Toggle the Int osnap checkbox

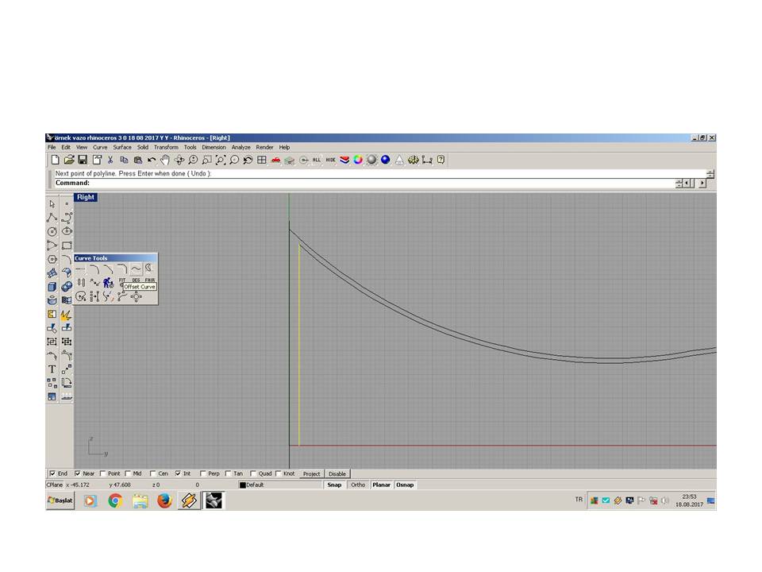click(178, 473)
